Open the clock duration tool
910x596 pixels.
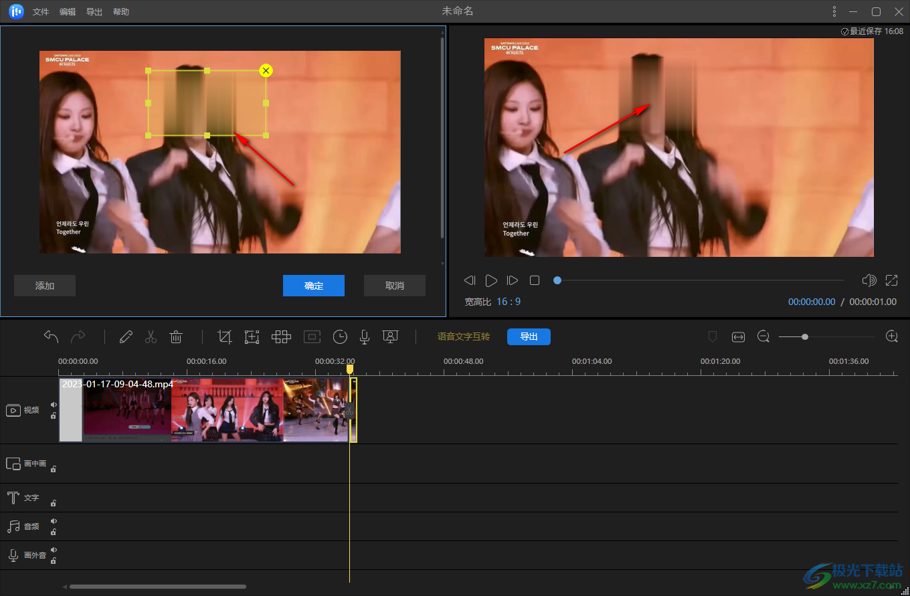[x=340, y=337]
